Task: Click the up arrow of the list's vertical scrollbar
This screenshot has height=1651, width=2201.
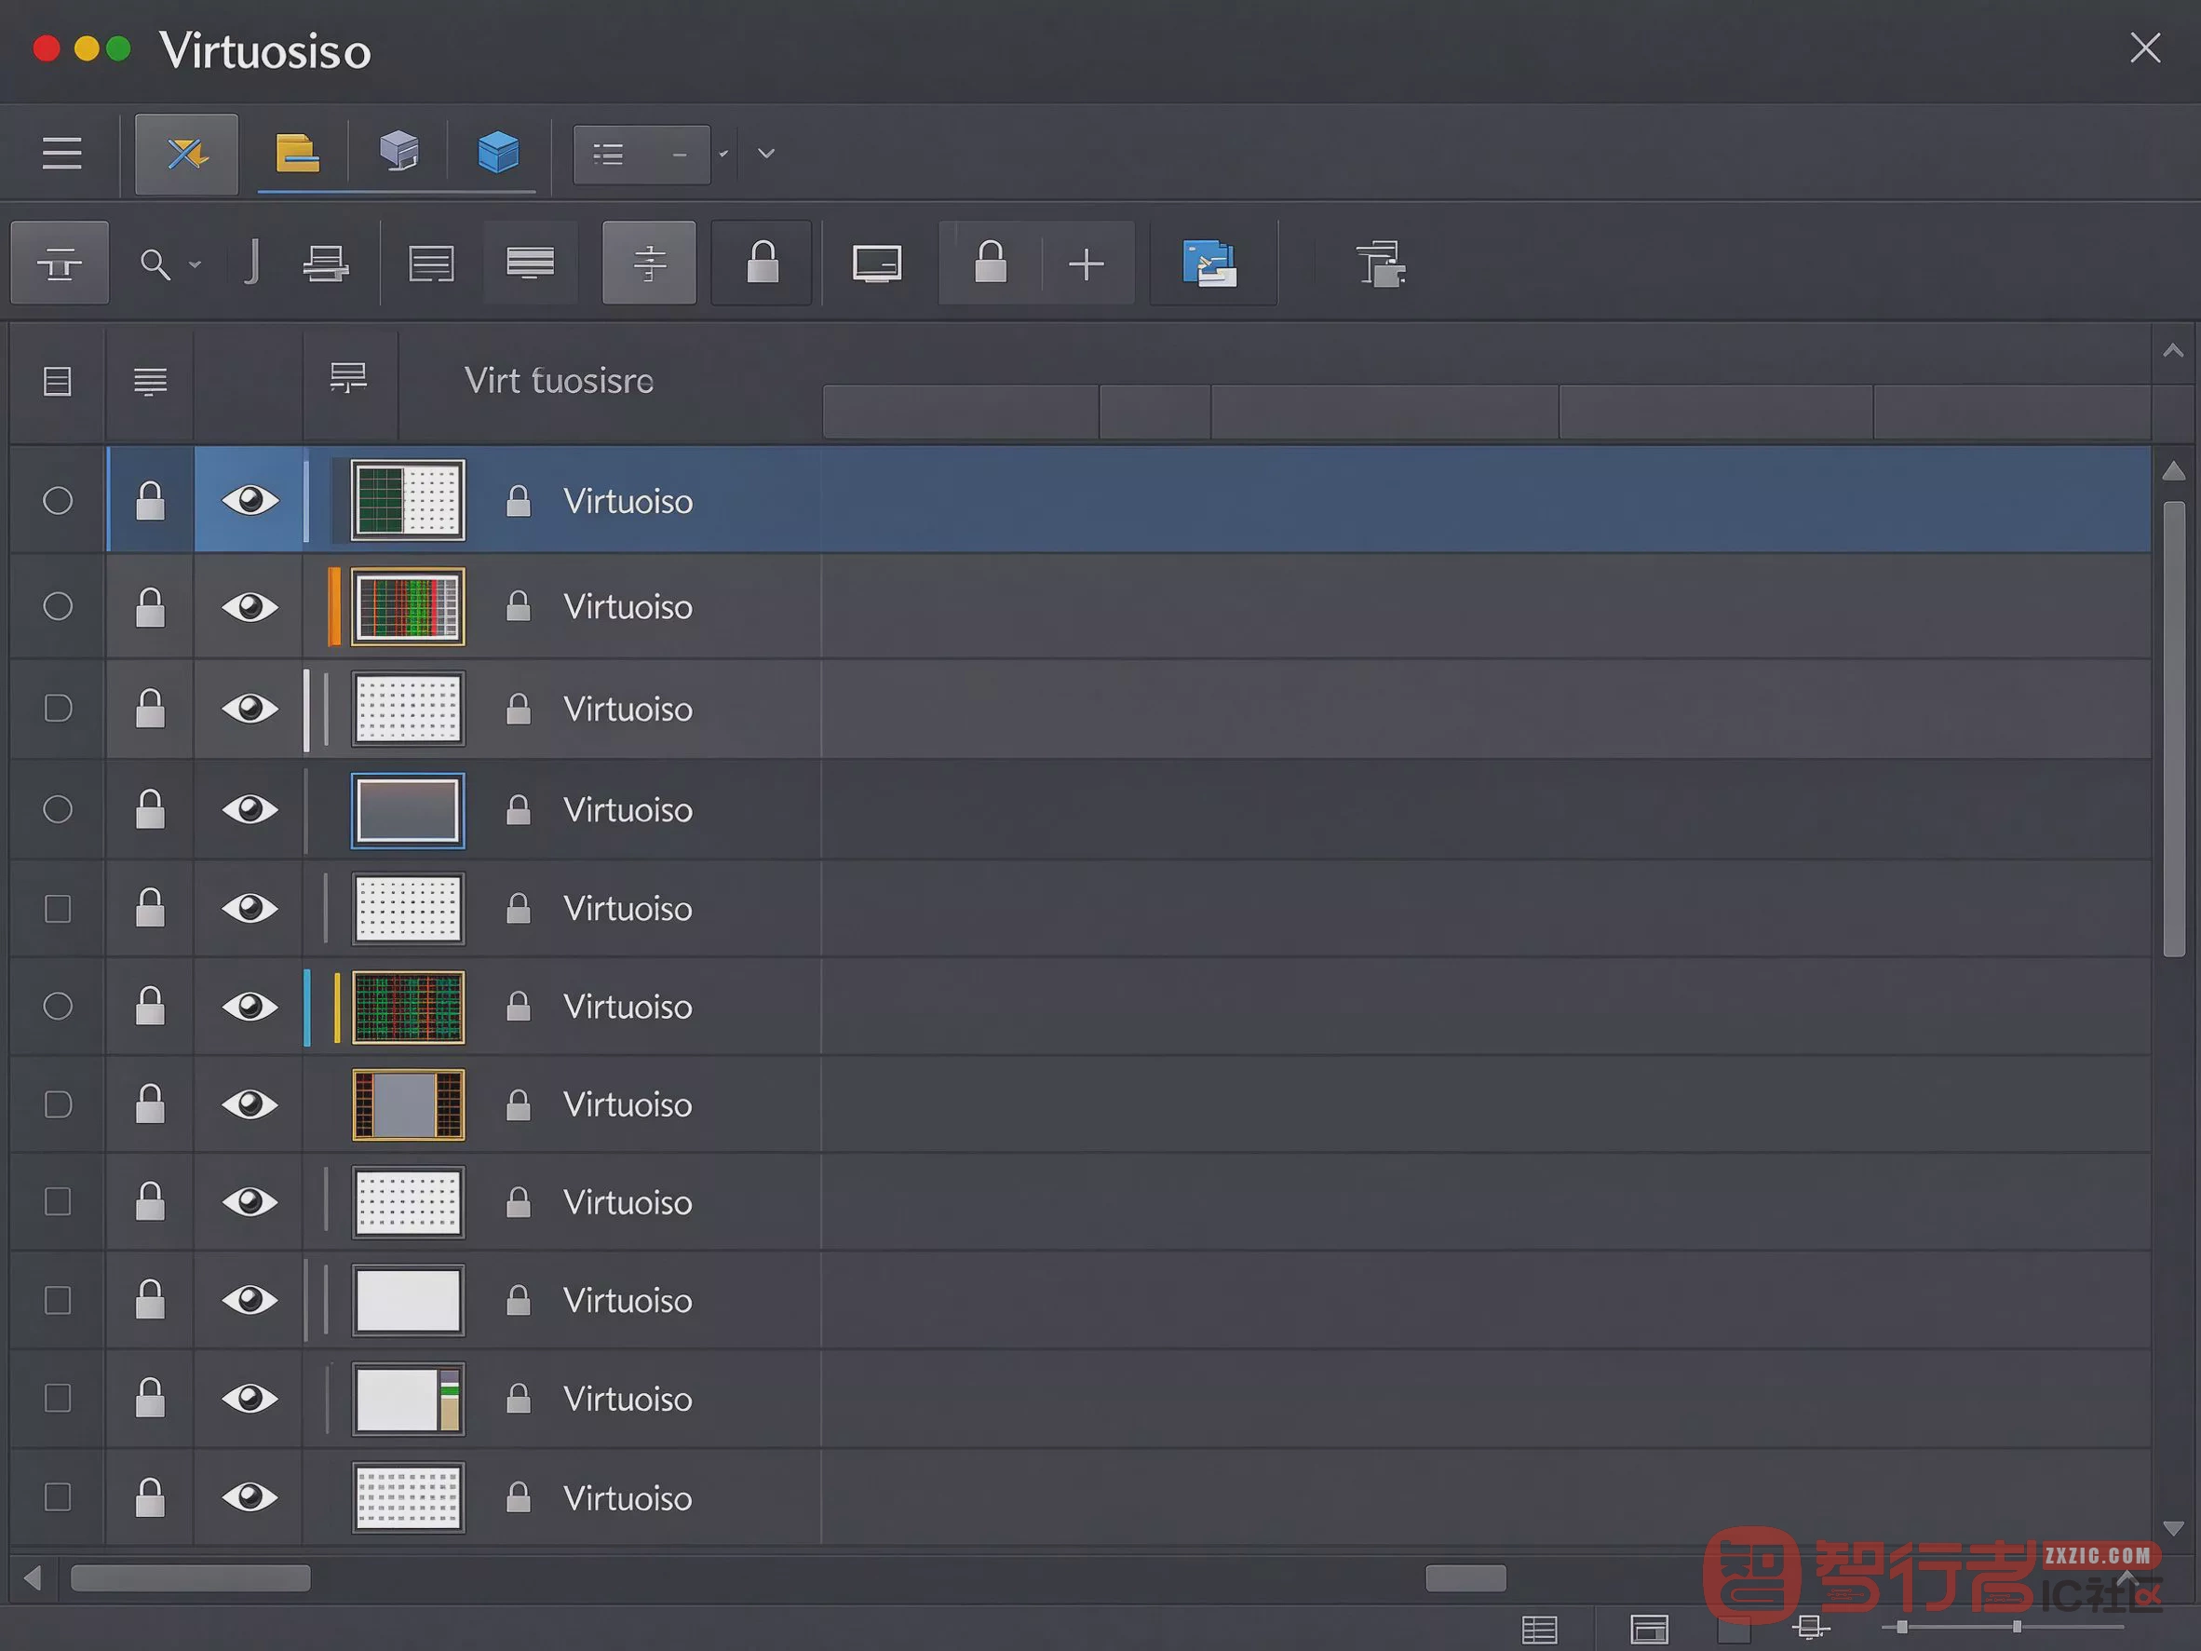Action: pyautogui.click(x=2174, y=471)
